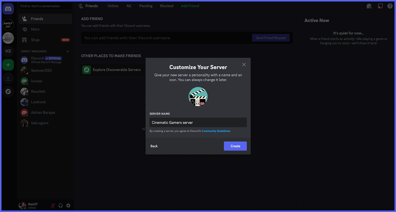
Task: Open User Settings gear icon
Action: 68,205
